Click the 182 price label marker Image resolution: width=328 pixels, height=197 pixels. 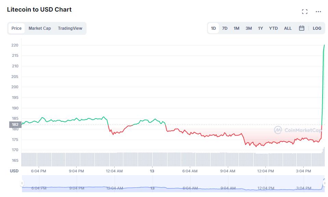15,124
